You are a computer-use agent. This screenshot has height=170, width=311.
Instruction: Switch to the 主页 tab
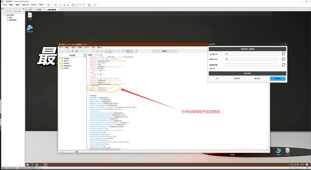[x=30, y=10]
